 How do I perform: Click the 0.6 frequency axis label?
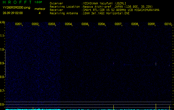pyautogui.click(x=2, y=105)
